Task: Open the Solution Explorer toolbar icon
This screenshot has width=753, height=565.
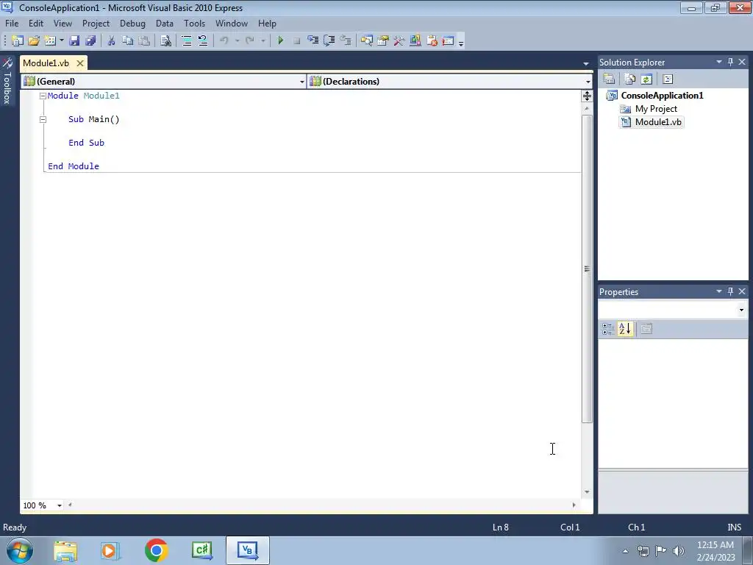Action: pos(367,41)
